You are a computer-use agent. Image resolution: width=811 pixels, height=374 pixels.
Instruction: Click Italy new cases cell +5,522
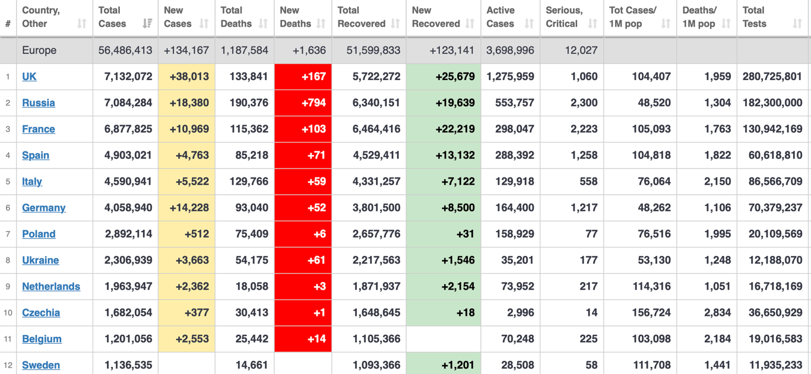coord(186,181)
